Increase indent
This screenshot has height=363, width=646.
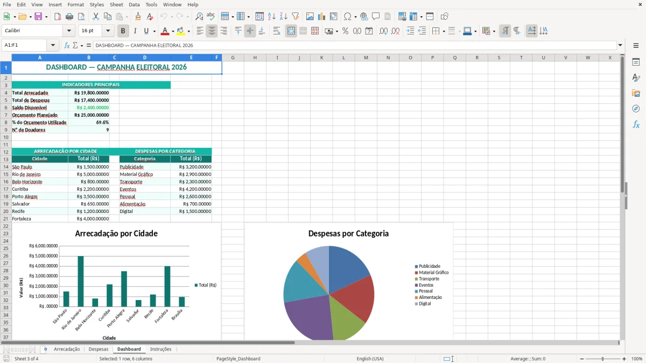[x=410, y=31]
